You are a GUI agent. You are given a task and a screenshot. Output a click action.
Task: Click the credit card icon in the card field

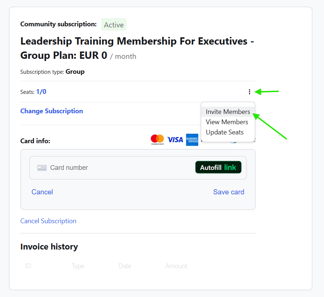42,168
